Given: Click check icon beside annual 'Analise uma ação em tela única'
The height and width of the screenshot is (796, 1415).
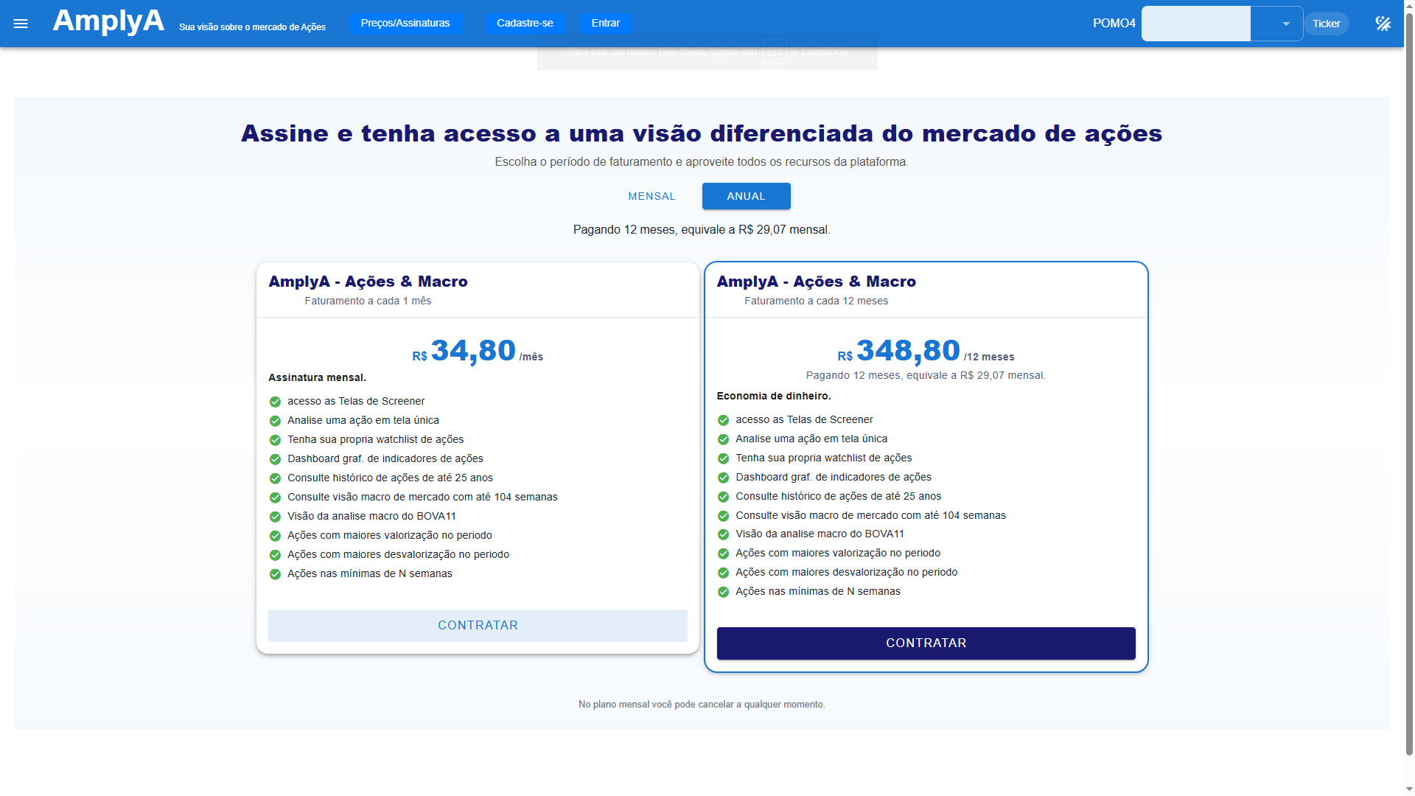Looking at the screenshot, I should [723, 439].
